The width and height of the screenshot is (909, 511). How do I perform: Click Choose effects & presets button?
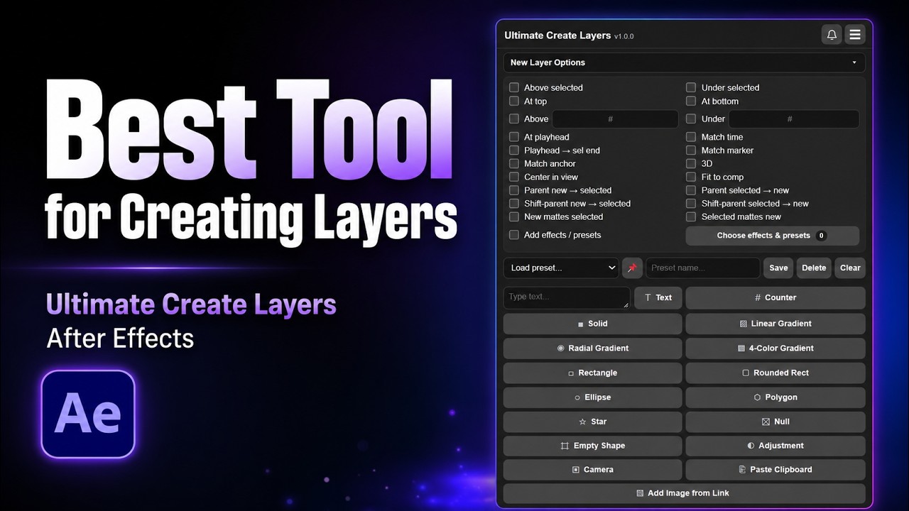[x=773, y=236]
